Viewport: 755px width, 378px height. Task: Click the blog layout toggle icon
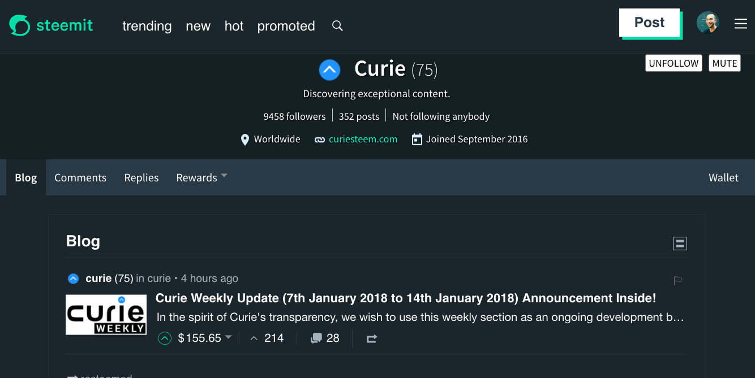coord(679,244)
